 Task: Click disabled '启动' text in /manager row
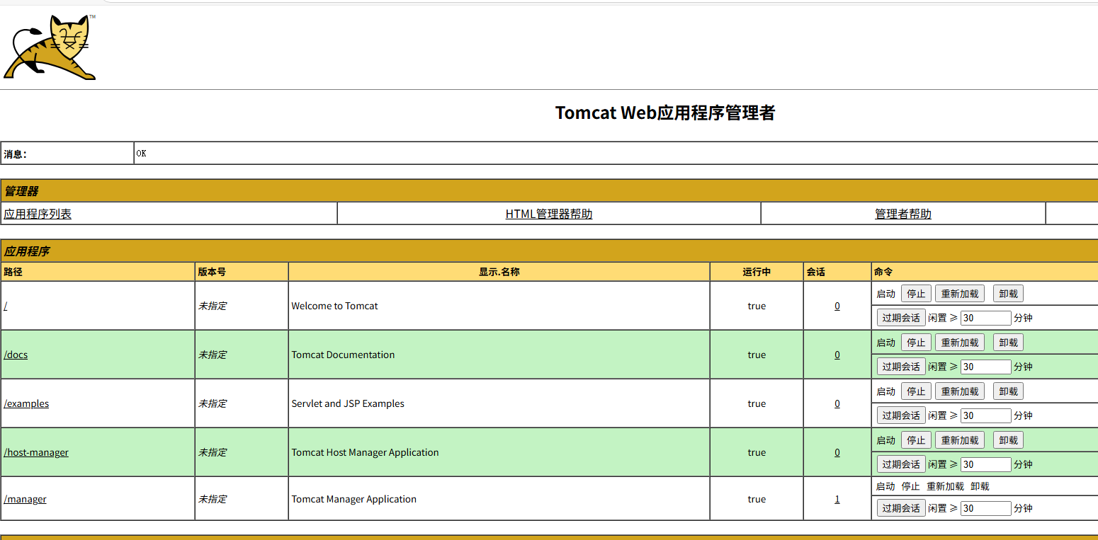pyautogui.click(x=885, y=486)
